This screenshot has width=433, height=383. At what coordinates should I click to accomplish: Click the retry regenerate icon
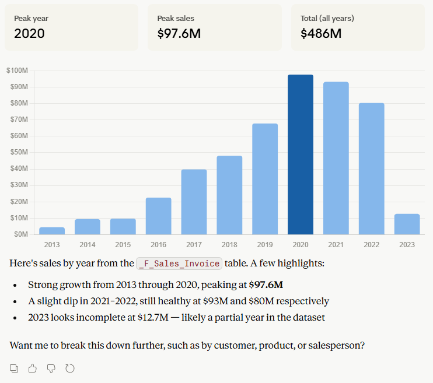tap(70, 368)
